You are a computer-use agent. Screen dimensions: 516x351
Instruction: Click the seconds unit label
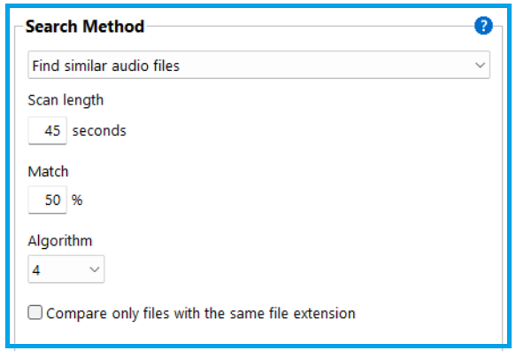pyautogui.click(x=99, y=131)
